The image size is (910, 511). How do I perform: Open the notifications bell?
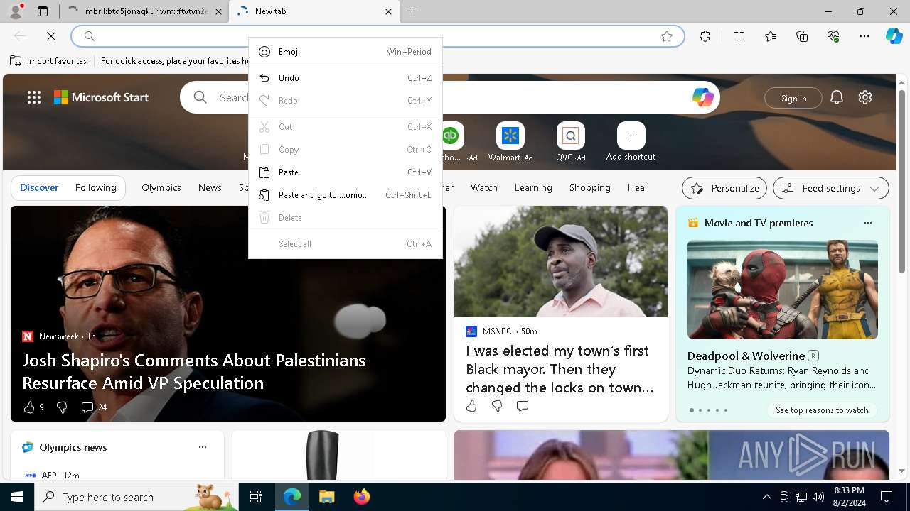pyautogui.click(x=837, y=97)
